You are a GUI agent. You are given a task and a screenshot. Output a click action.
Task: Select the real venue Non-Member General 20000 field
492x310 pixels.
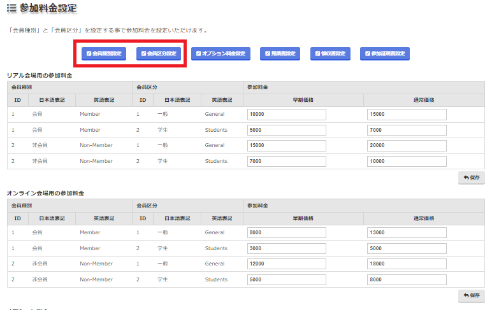click(x=407, y=145)
